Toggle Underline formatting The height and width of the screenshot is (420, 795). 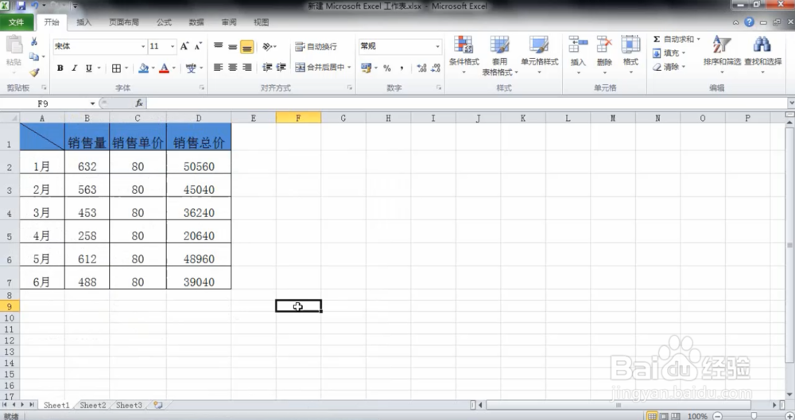[89, 68]
